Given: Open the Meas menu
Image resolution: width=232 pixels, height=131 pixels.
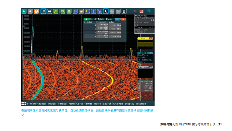Looking at the screenshot, I should [89, 104].
